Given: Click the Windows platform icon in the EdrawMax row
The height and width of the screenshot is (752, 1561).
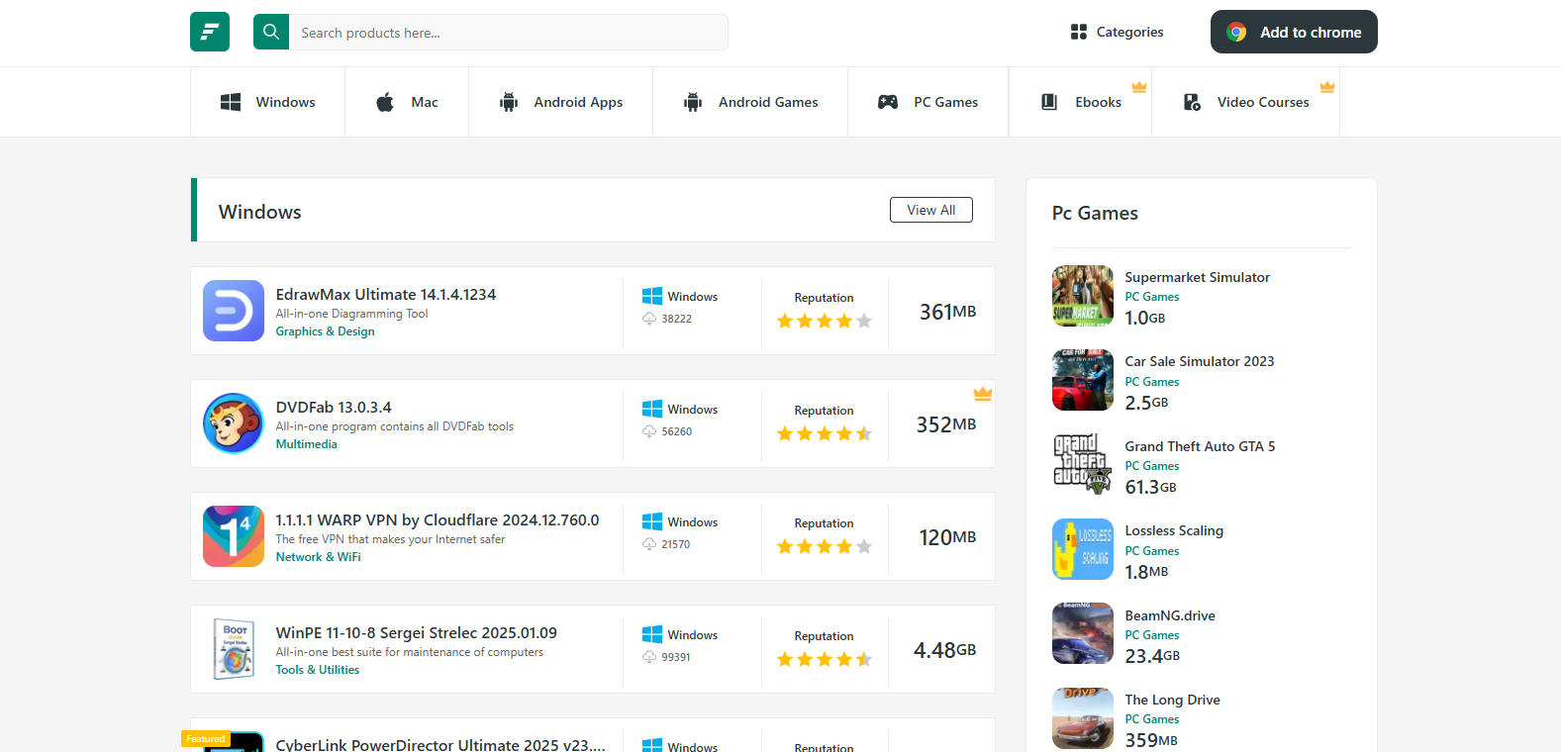Looking at the screenshot, I should (x=652, y=296).
